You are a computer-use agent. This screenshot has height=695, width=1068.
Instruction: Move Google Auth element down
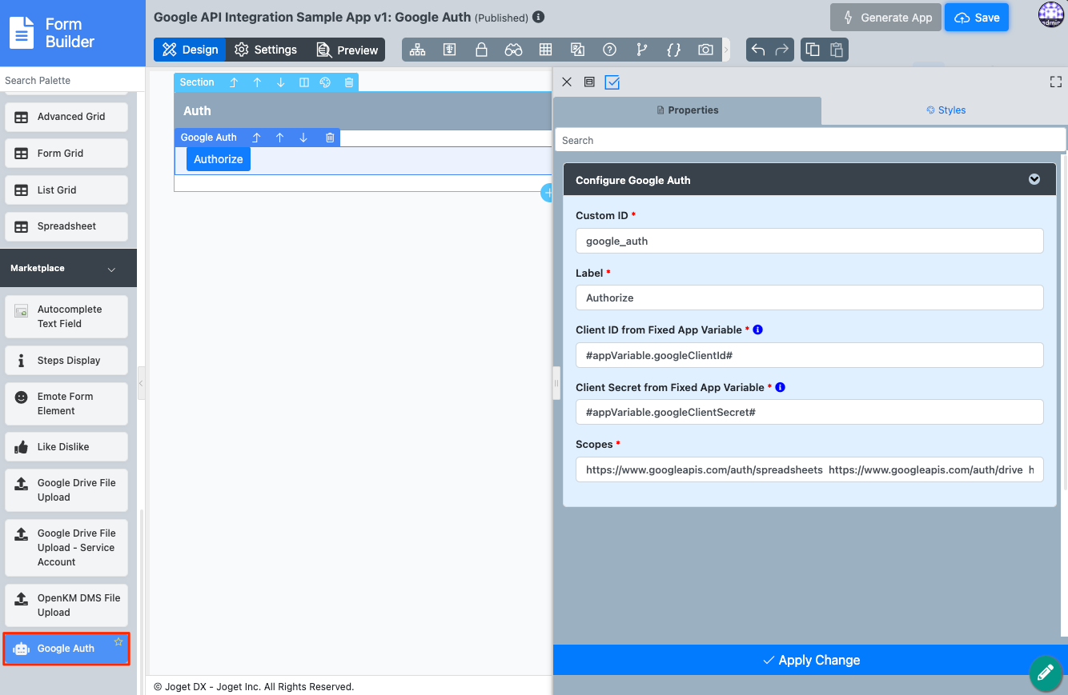(303, 138)
